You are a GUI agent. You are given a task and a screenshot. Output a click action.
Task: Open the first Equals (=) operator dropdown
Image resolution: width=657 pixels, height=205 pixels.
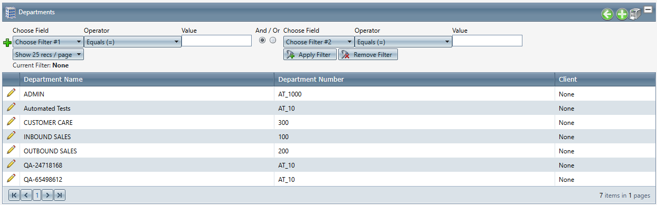[132, 42]
